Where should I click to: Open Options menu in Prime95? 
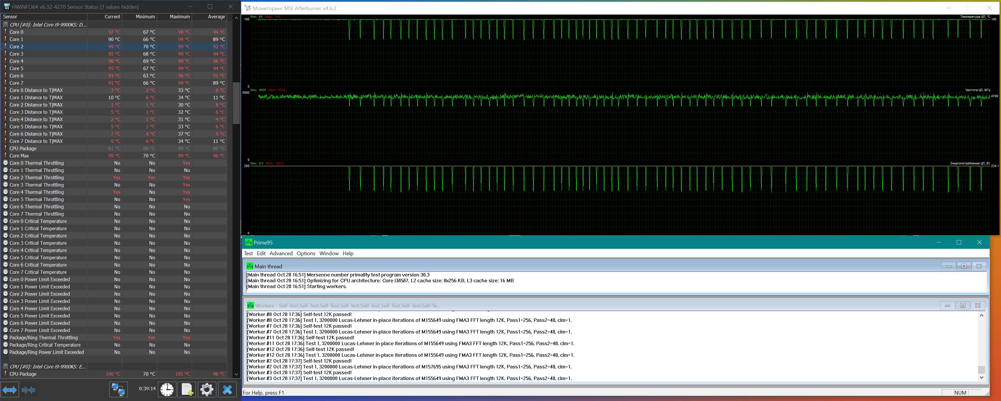click(306, 253)
